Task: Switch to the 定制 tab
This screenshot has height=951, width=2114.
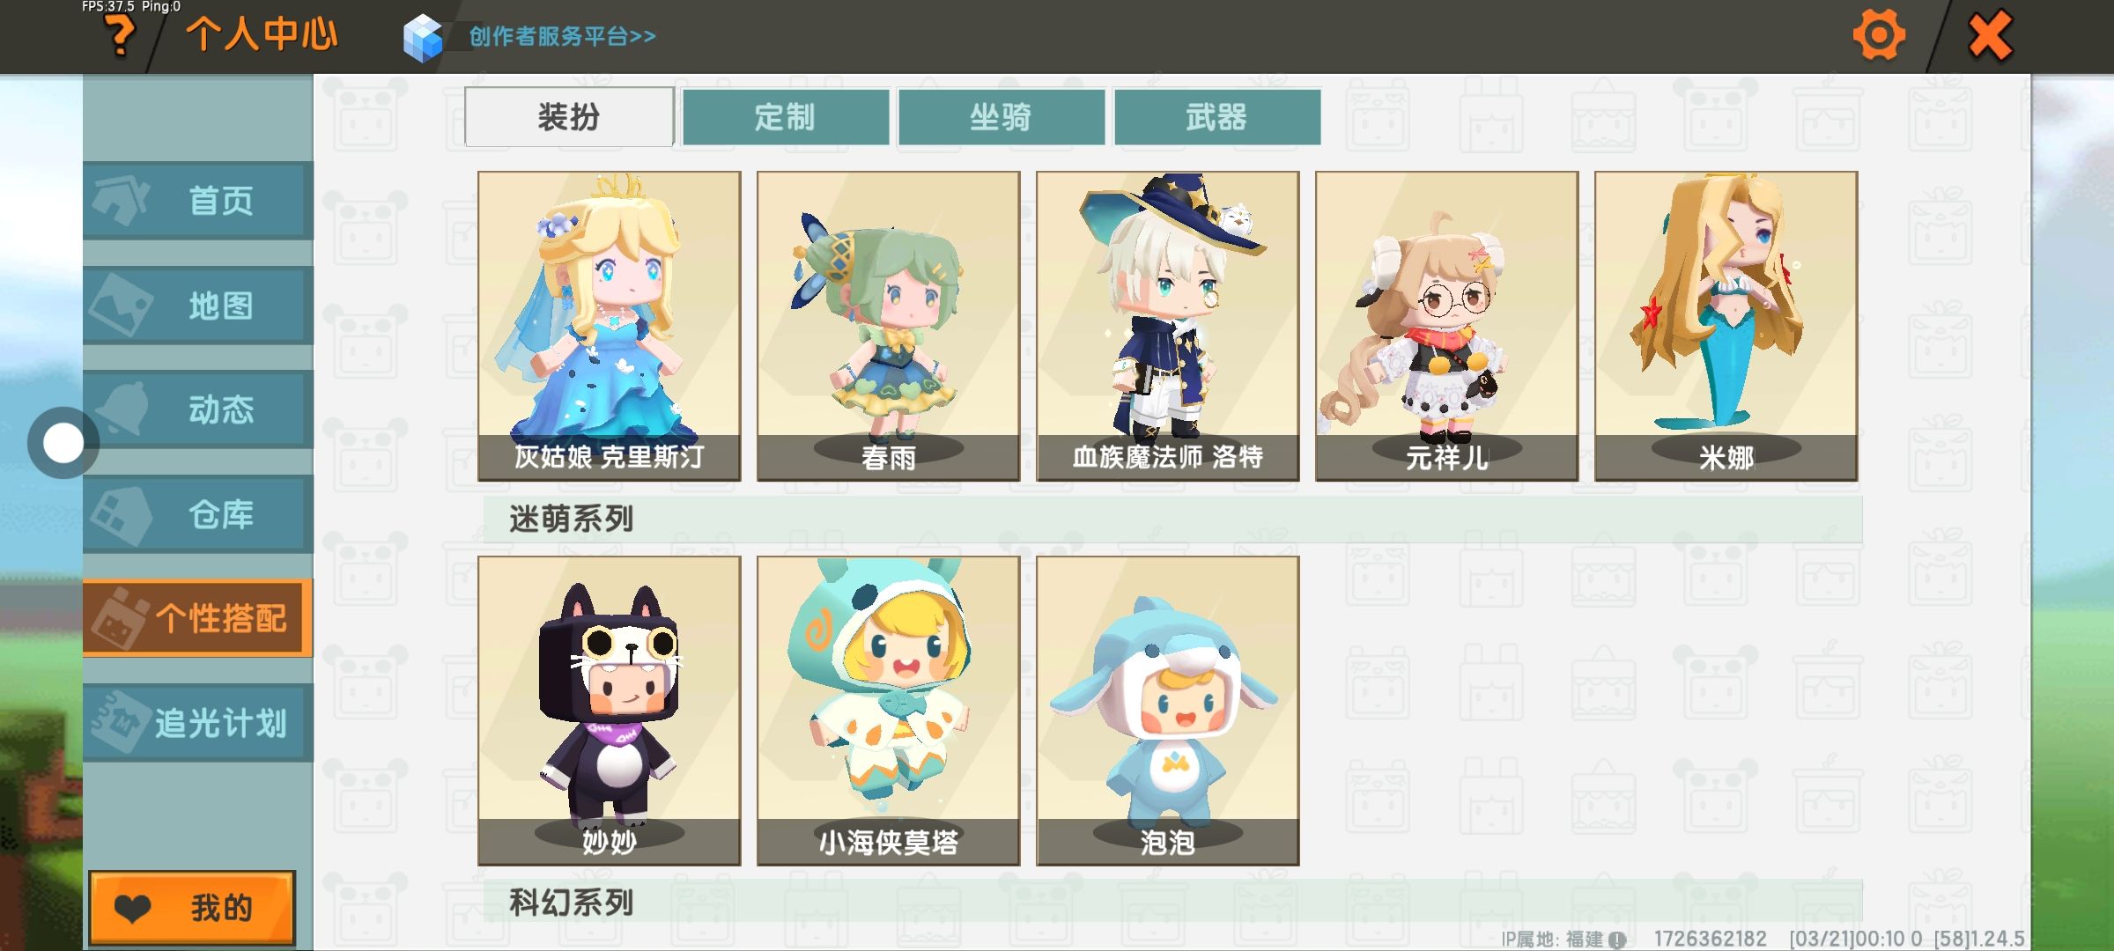Action: pyautogui.click(x=786, y=117)
